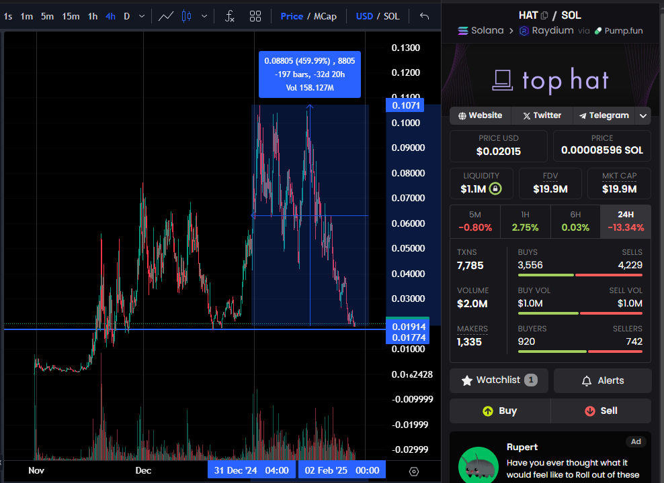Open the chart layout grid icon
Viewport: 664px width, 483px height.
[255, 17]
